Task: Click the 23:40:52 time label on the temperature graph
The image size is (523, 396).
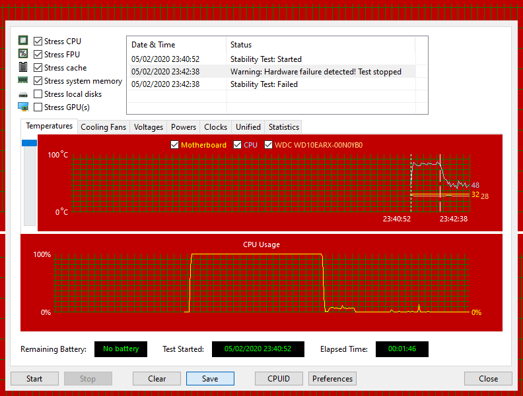Action: click(397, 219)
